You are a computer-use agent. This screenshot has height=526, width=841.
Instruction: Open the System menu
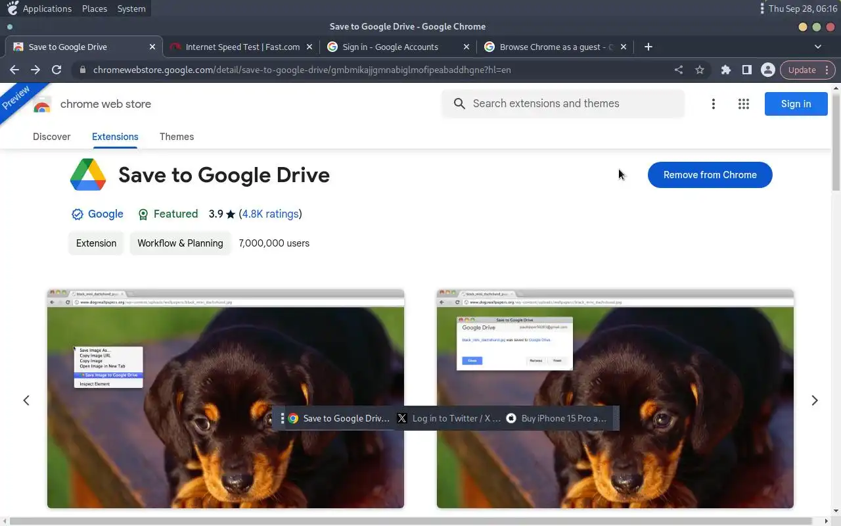[x=131, y=9]
